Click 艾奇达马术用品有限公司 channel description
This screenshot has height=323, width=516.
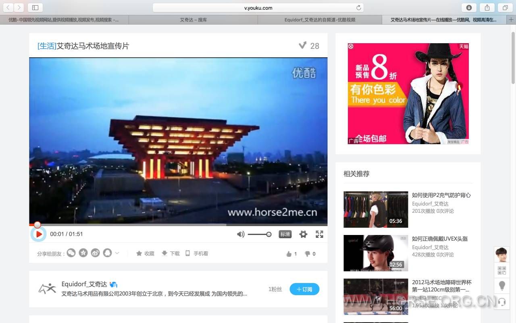point(154,294)
